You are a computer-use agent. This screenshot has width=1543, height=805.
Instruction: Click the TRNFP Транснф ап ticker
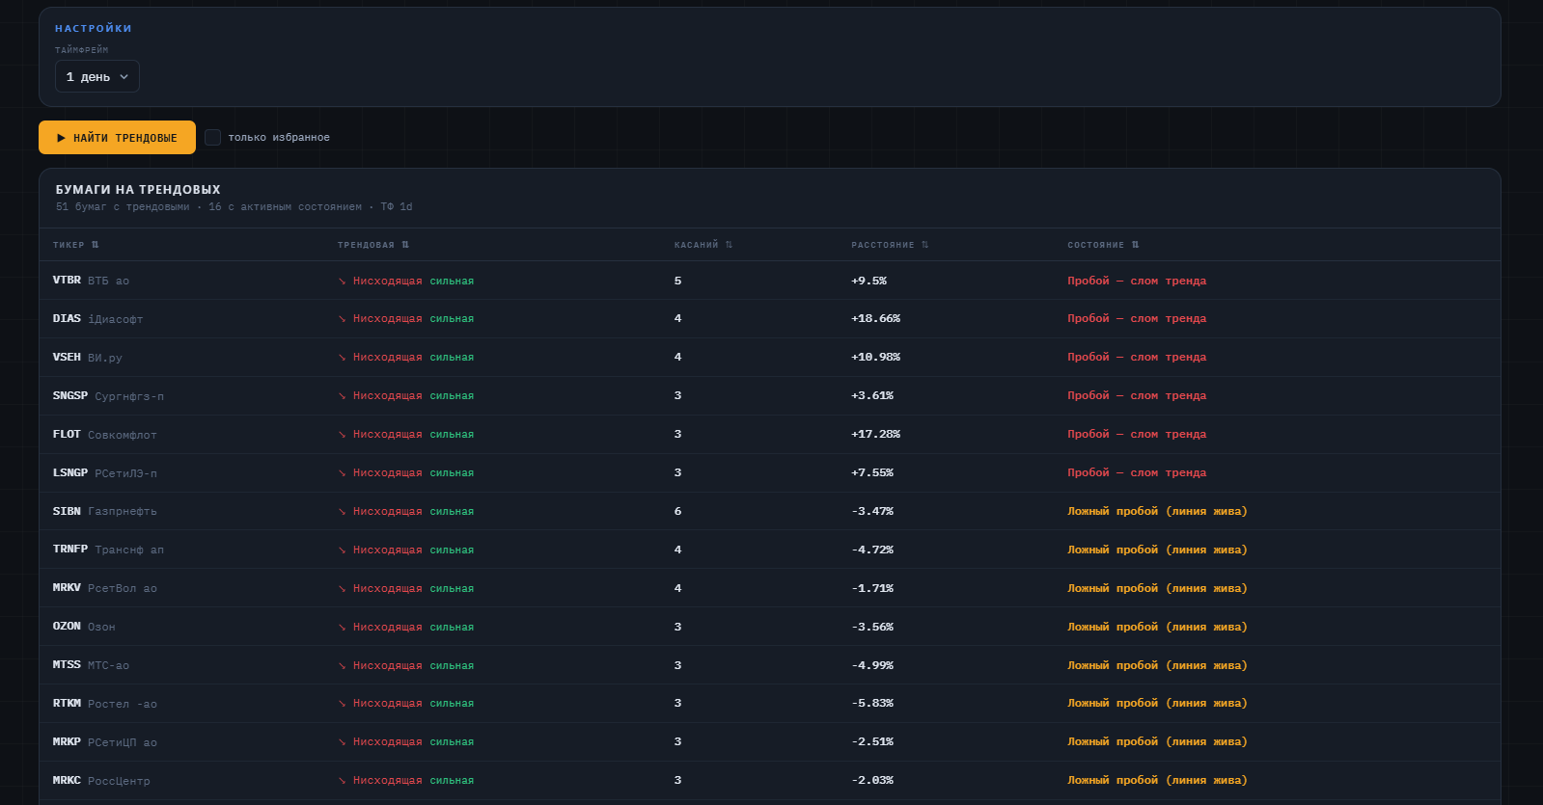[x=108, y=550]
